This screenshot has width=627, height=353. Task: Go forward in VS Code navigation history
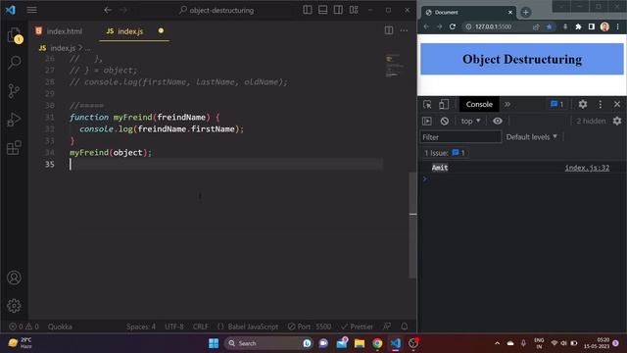[x=123, y=10]
